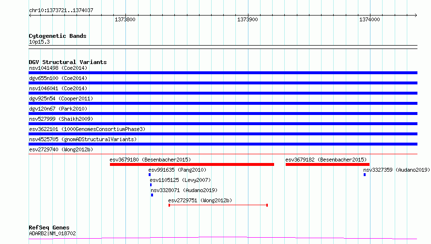Click the RefSeq Genes track title
Screen dimensions: 431x244
coord(49,228)
